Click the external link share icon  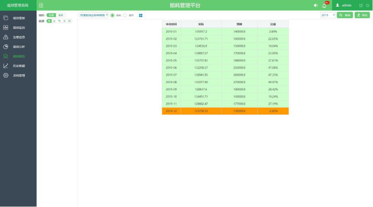coord(361,5)
